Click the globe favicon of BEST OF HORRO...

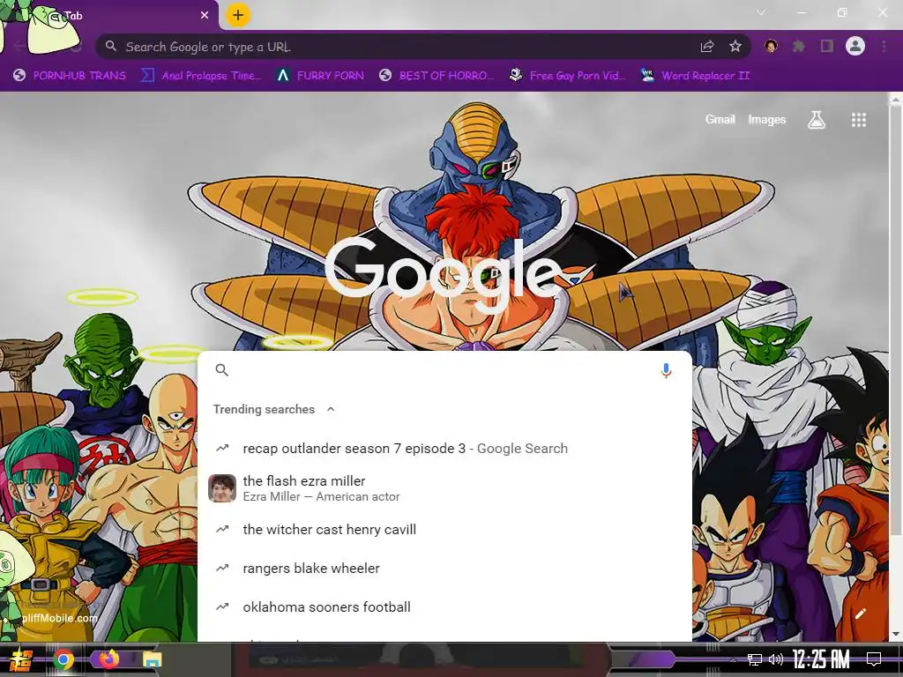(x=386, y=75)
